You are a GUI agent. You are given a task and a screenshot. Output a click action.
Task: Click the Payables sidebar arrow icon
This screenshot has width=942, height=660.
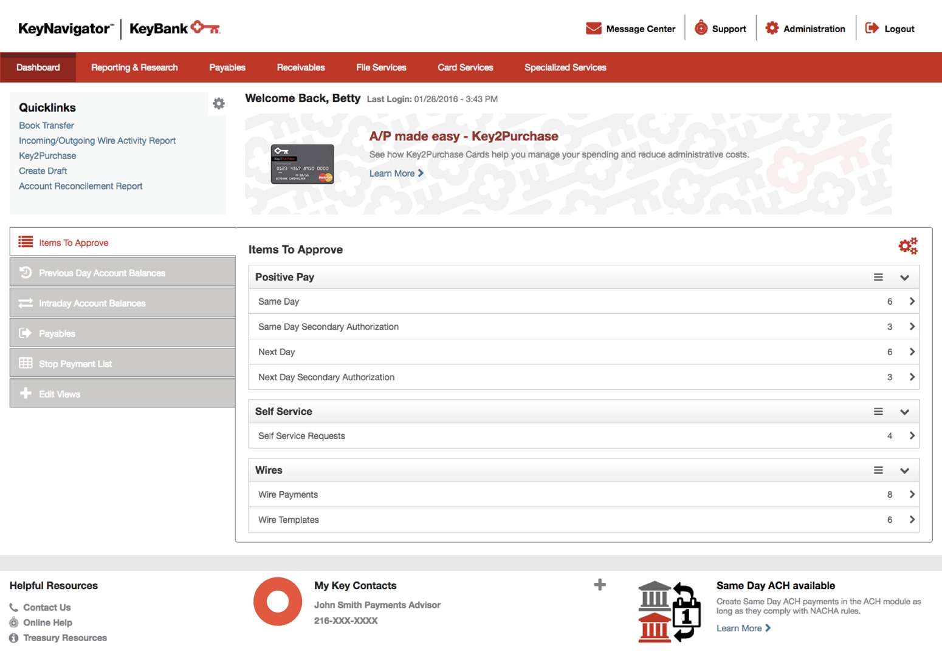tap(26, 333)
